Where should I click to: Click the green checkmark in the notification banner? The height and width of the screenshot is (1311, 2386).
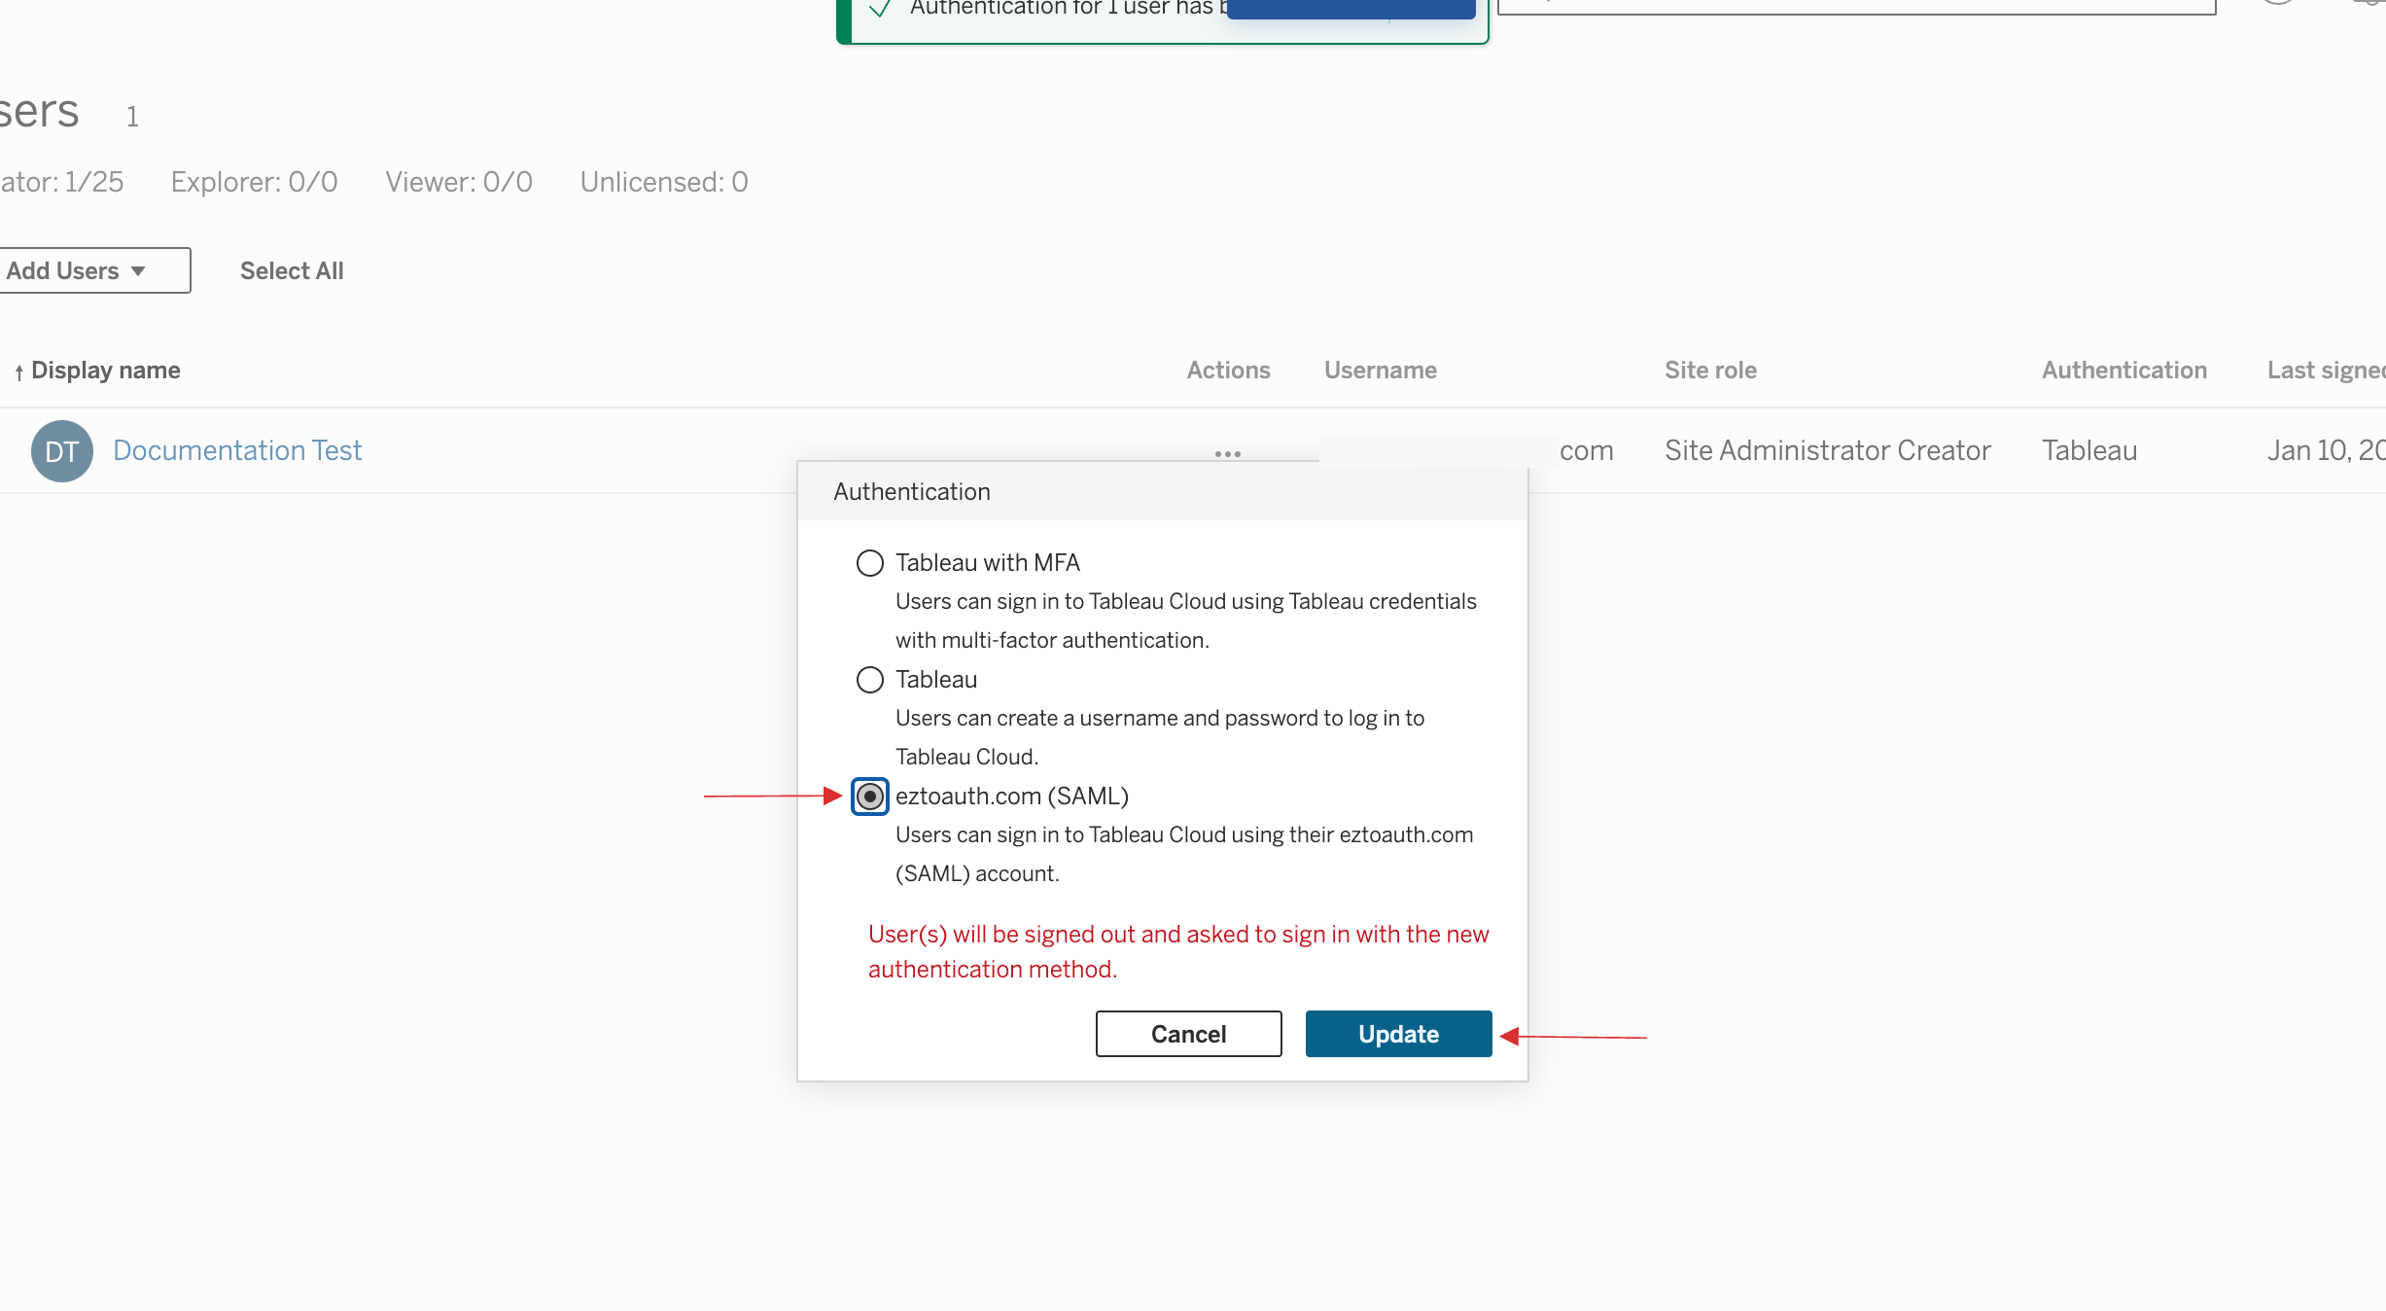(879, 9)
